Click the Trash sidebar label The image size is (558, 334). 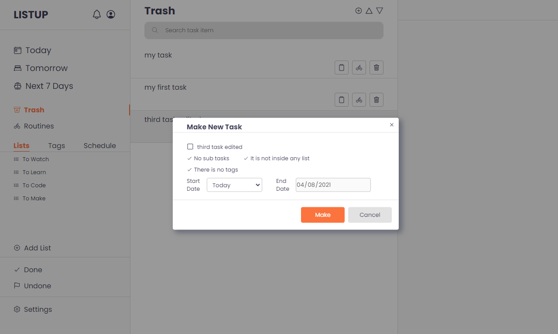(34, 110)
